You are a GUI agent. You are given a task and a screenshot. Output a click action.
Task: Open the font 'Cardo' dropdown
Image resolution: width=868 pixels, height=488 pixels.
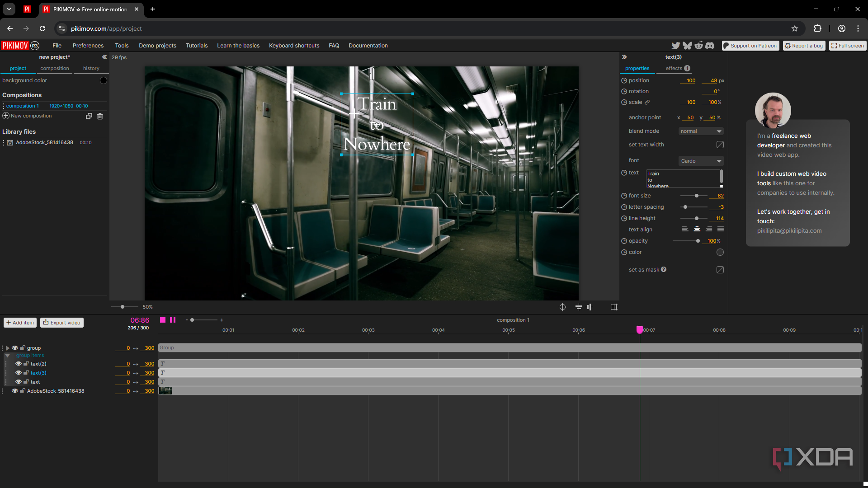(701, 161)
